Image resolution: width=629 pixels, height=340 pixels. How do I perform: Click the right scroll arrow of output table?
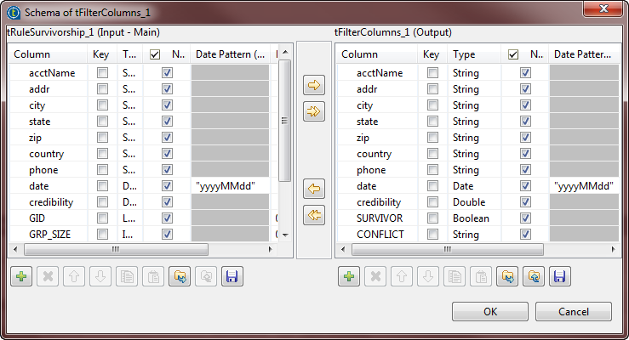click(614, 250)
